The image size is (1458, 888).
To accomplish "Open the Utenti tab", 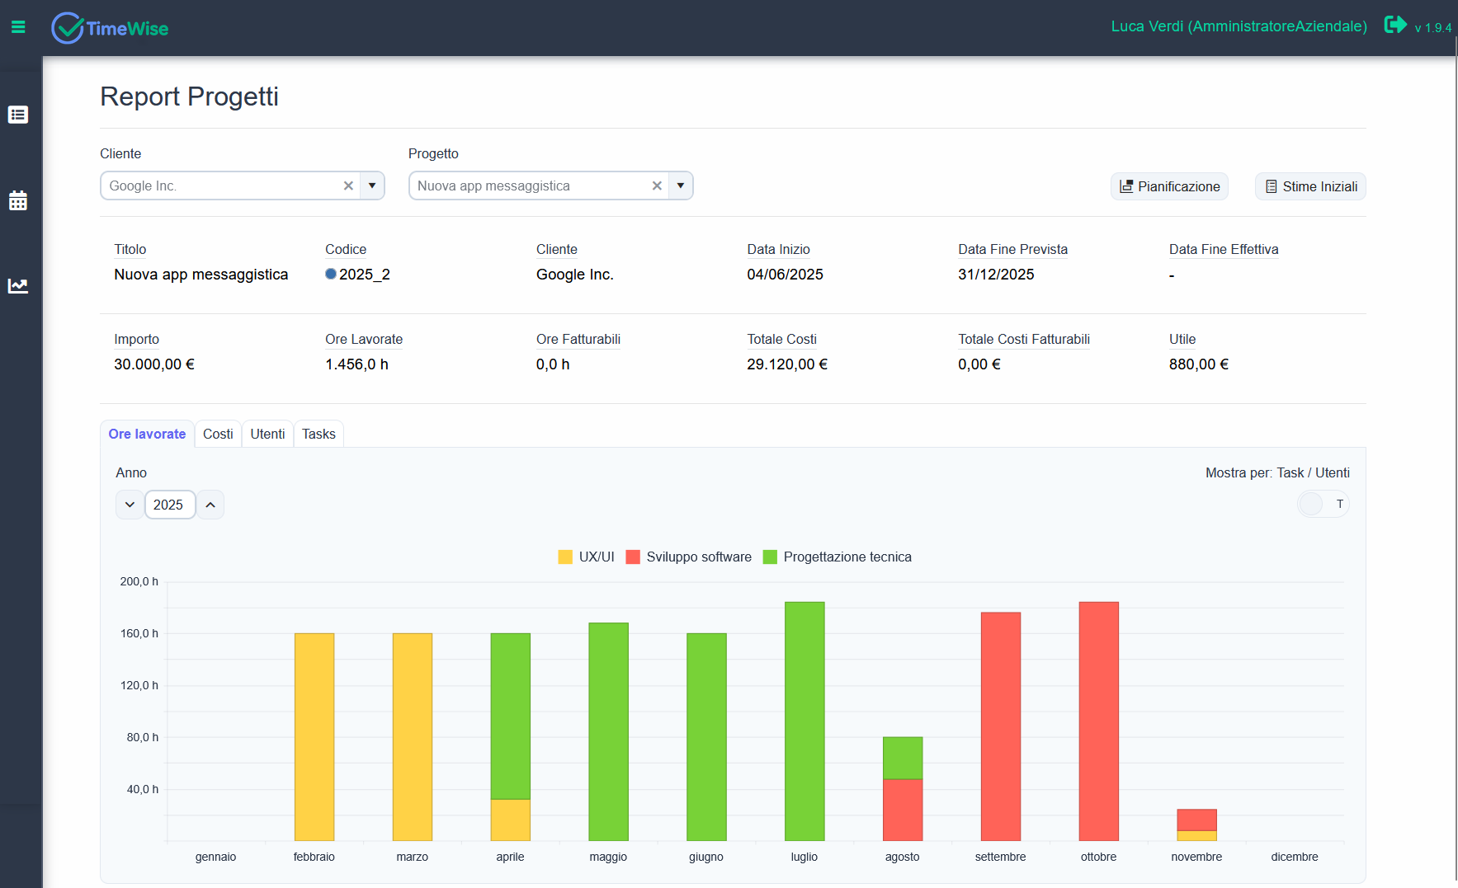I will click(x=267, y=433).
